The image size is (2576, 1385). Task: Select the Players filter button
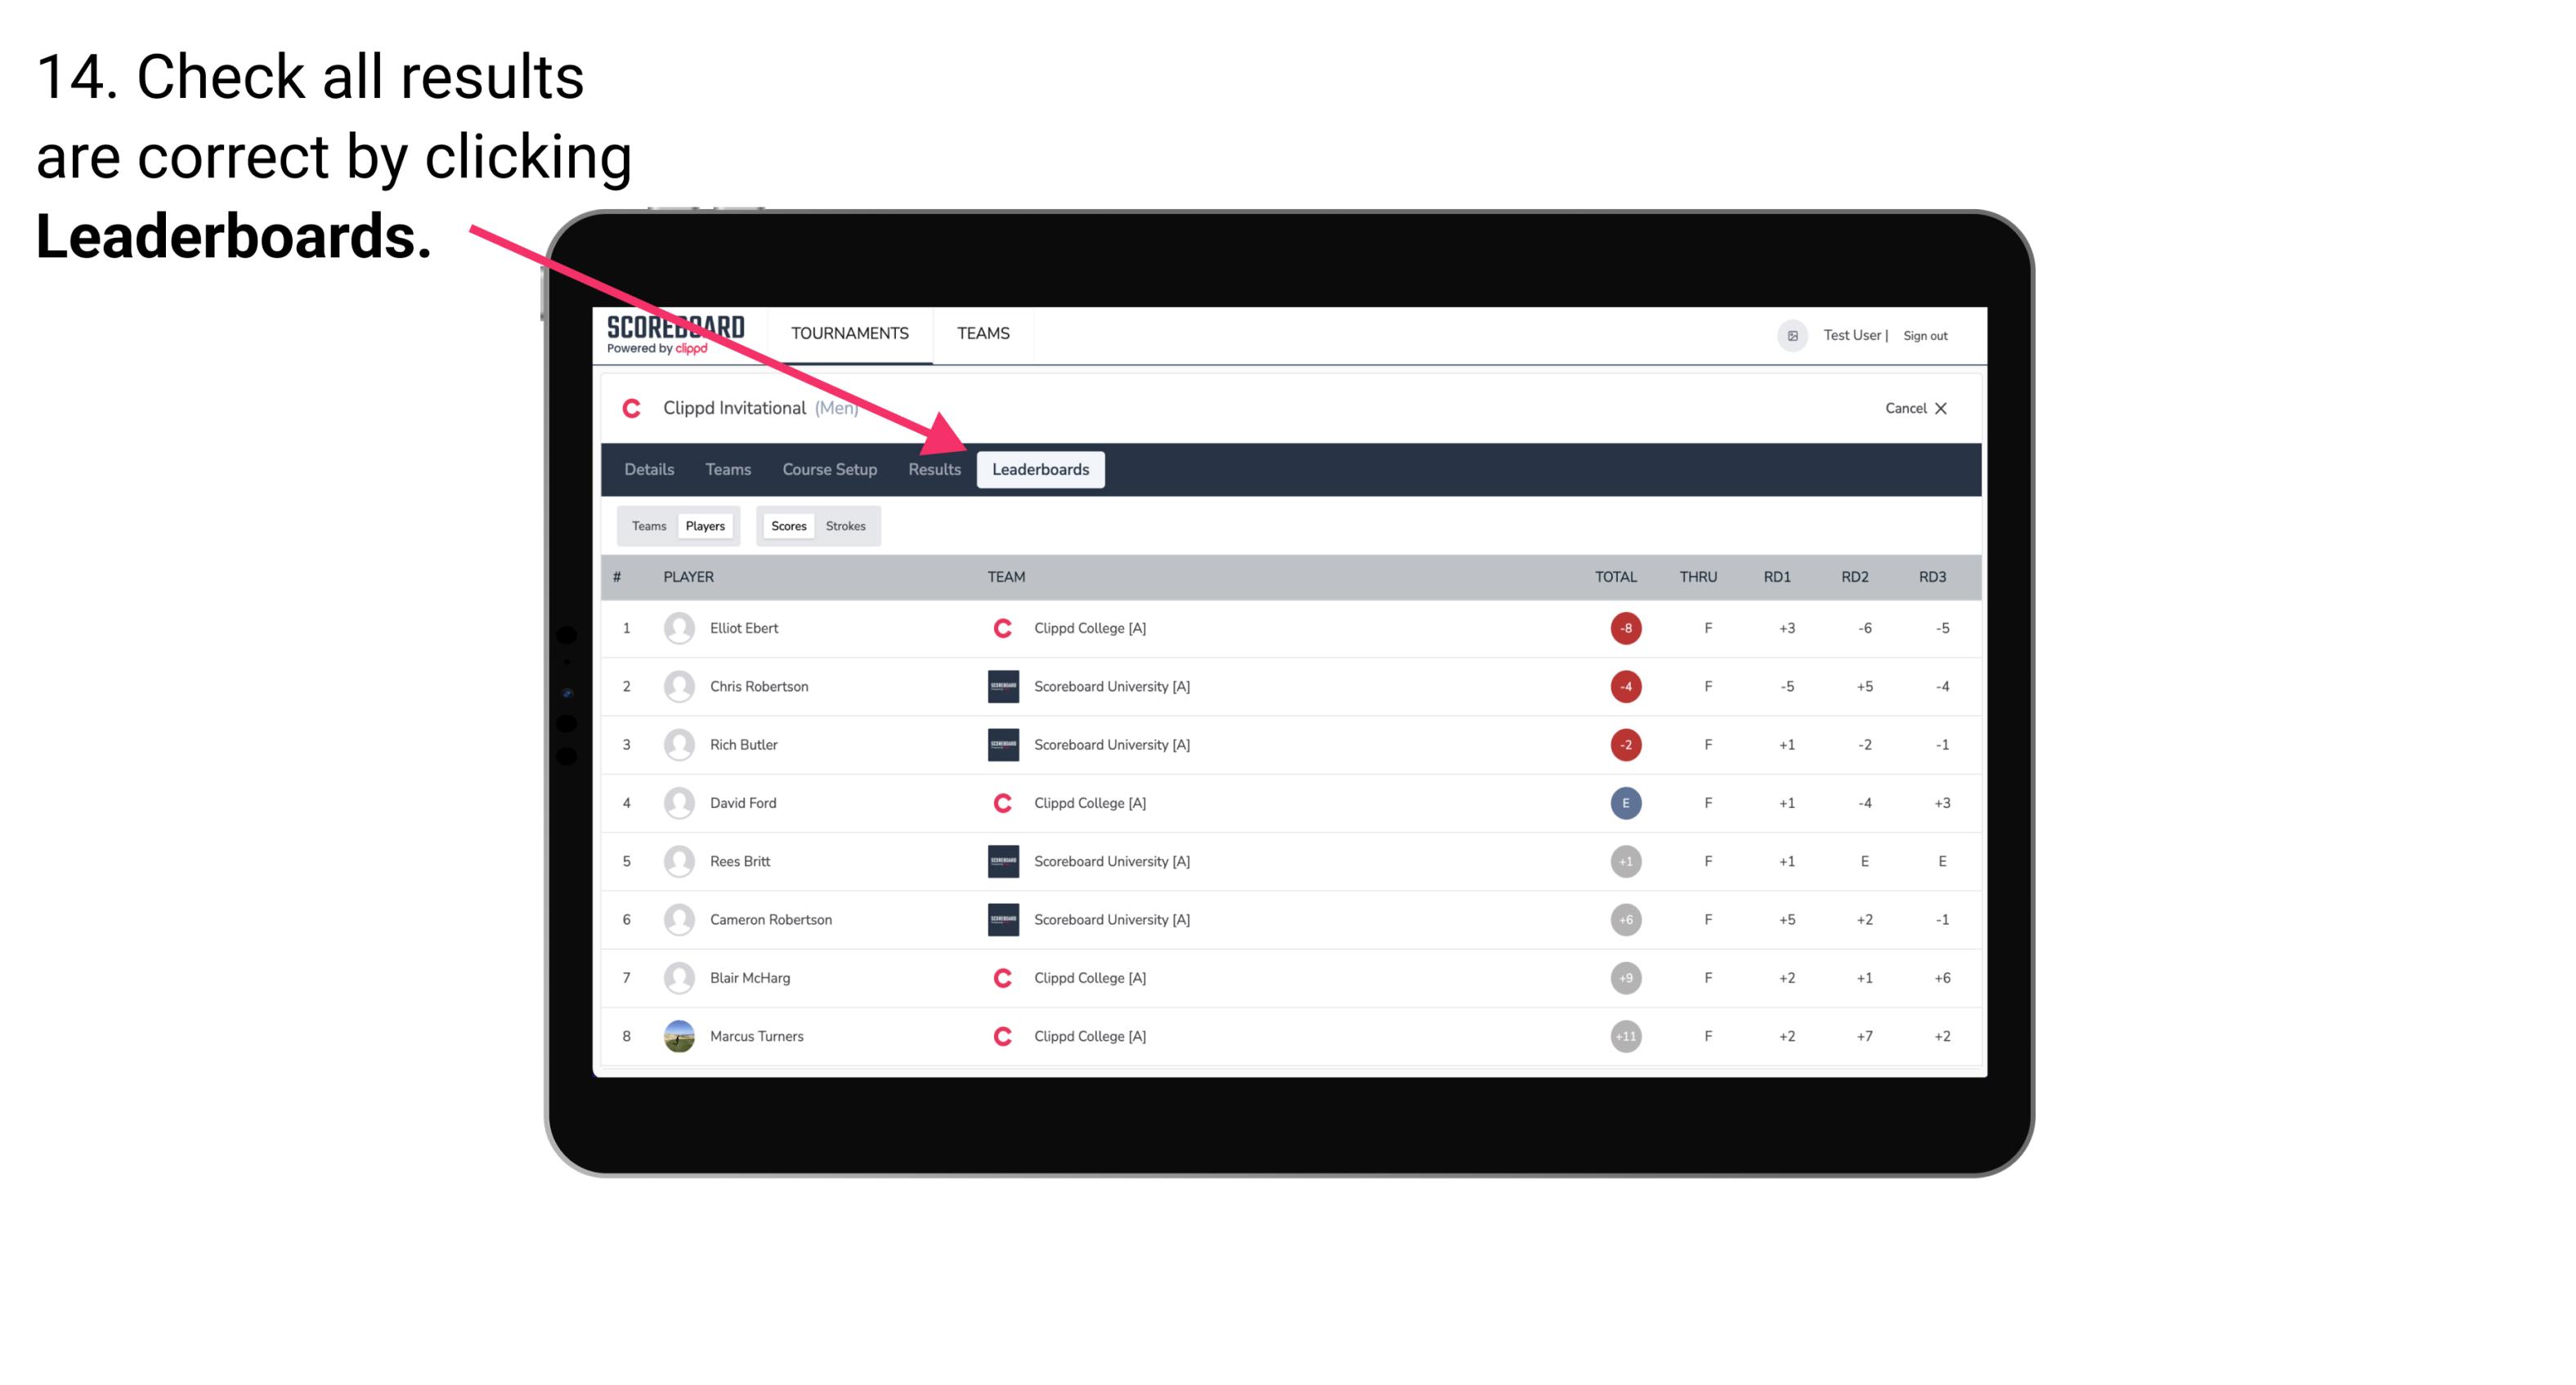(703, 525)
